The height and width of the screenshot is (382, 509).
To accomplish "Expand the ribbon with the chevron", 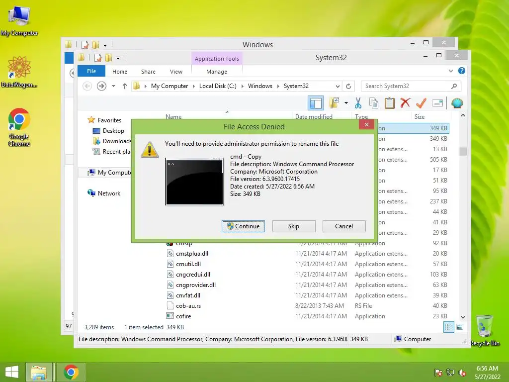I will (x=450, y=71).
